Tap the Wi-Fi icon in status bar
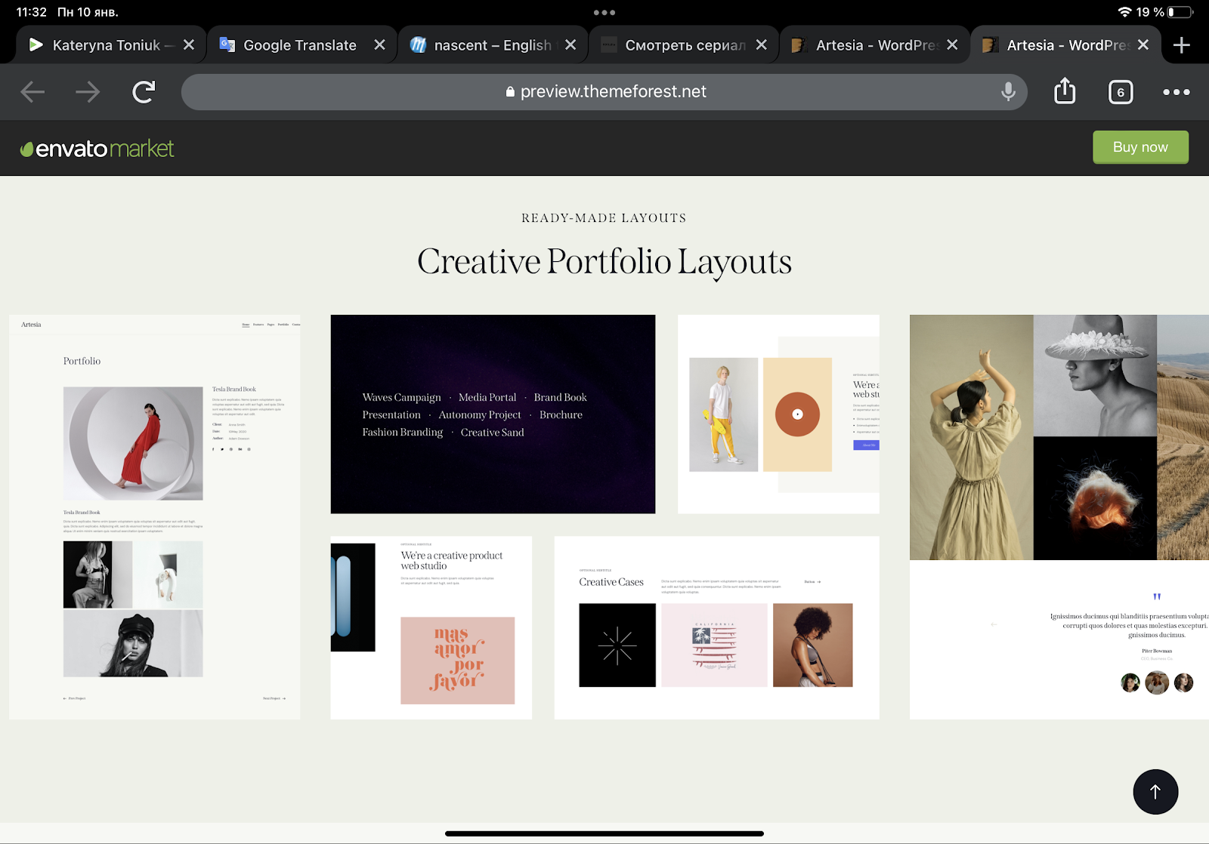 (x=1125, y=12)
